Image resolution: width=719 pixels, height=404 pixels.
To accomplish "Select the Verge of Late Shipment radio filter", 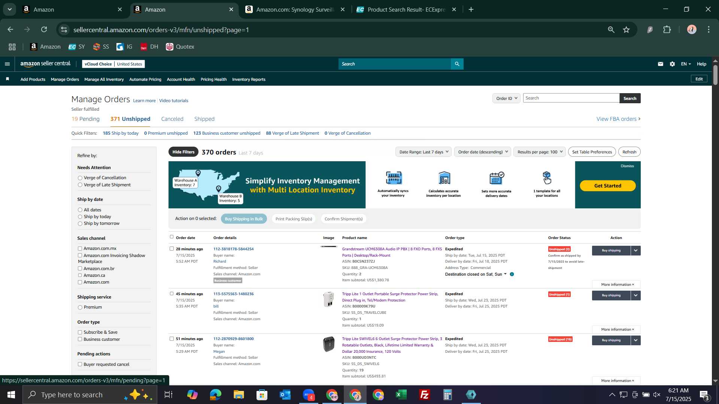I will click(x=80, y=185).
